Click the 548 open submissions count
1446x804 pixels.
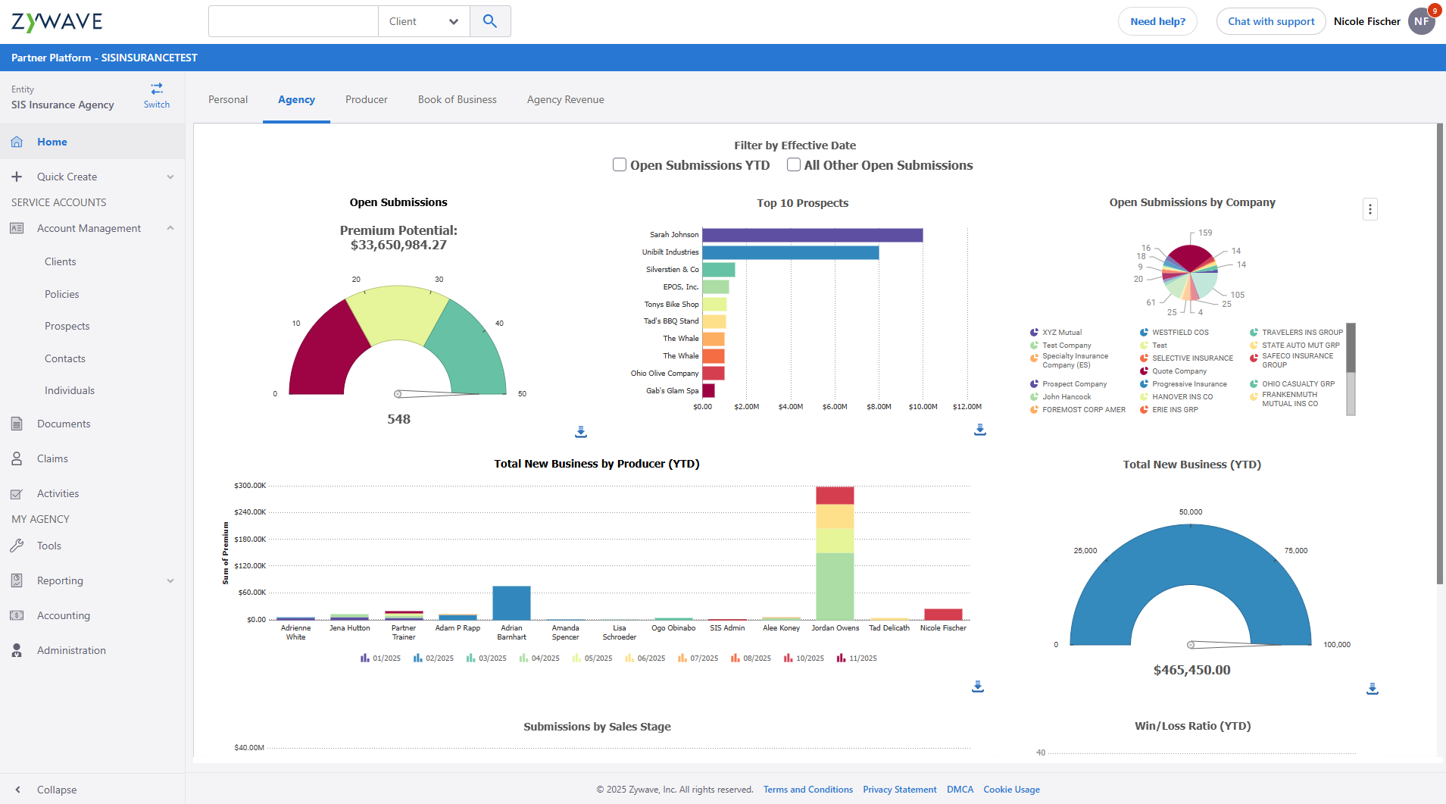[398, 419]
